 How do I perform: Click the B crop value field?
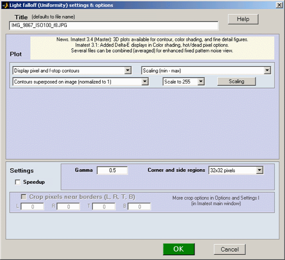tap(139, 207)
